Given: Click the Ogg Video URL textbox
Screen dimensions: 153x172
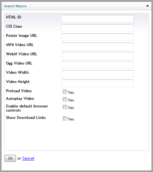Looking at the screenshot, I should click(x=98, y=65).
